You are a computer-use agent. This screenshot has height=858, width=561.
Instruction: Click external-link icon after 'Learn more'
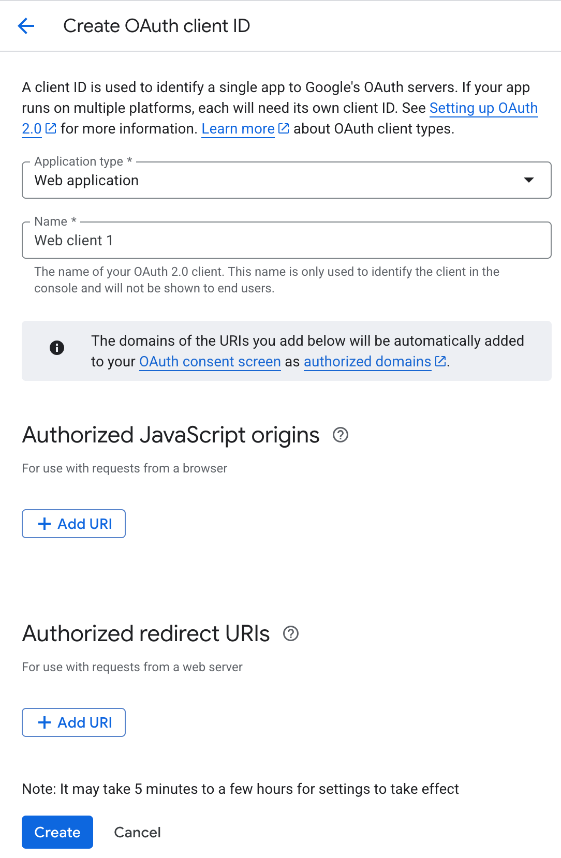point(284,128)
